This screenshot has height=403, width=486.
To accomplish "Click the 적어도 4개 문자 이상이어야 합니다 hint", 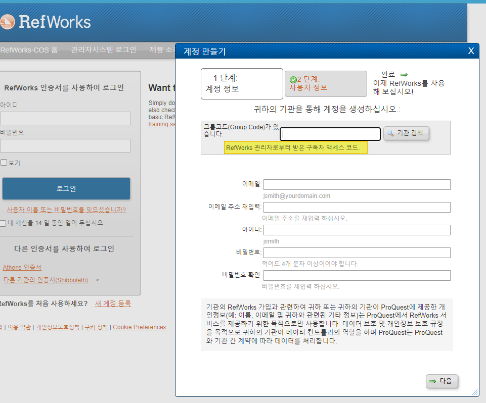I will tap(310, 264).
